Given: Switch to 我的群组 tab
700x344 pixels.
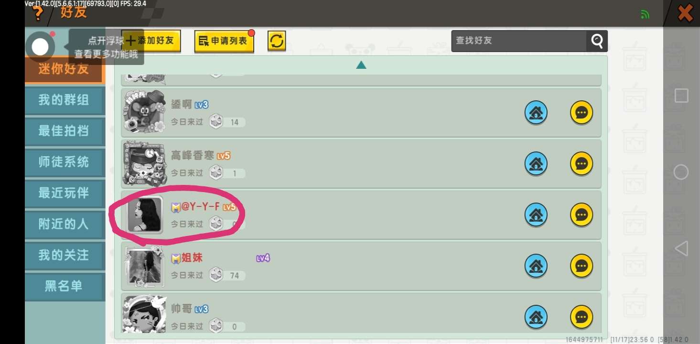Looking at the screenshot, I should [65, 100].
